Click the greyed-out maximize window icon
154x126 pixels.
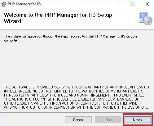pyautogui.click(x=133, y=4)
